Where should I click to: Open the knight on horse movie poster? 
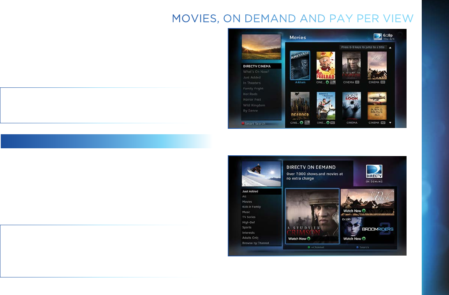(326, 106)
